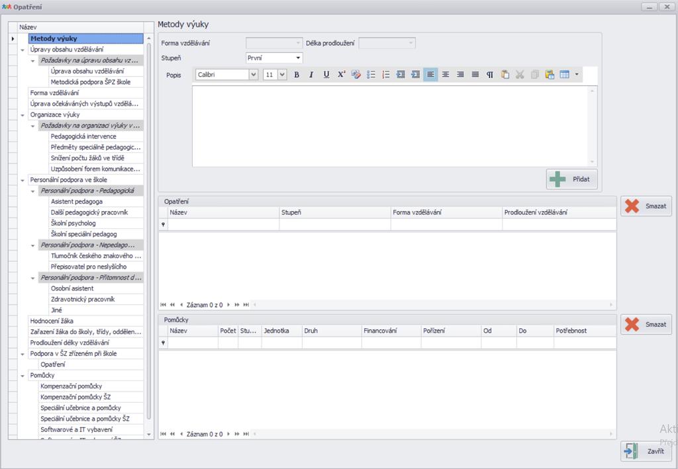Open the Calibri font name dropdown
678x469 pixels.
tap(254, 75)
